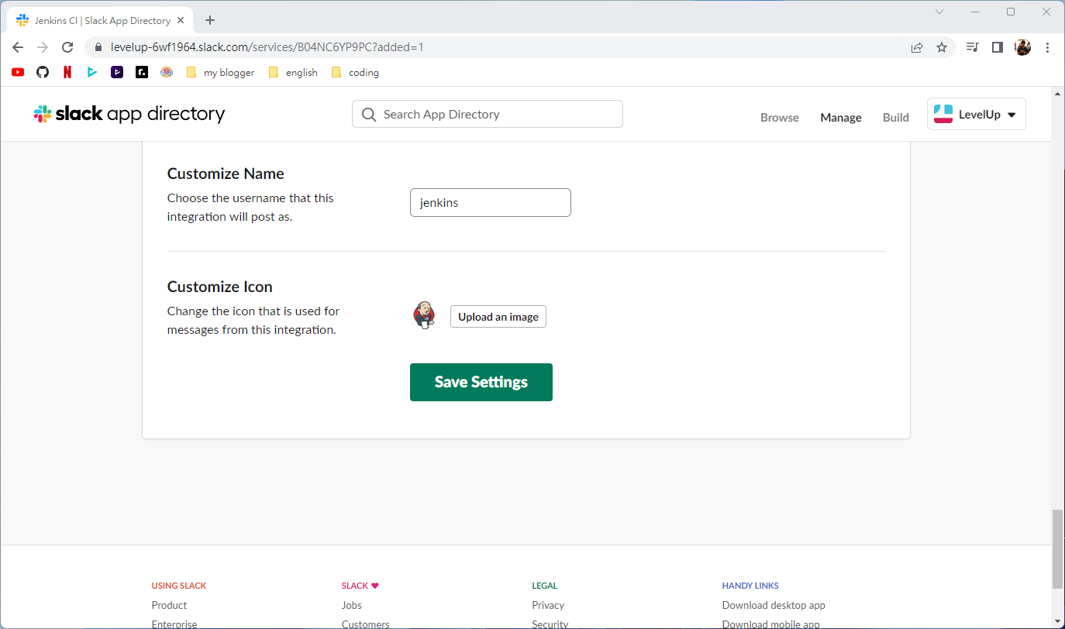Share this page from the address bar
This screenshot has height=629, width=1065.
(x=917, y=47)
